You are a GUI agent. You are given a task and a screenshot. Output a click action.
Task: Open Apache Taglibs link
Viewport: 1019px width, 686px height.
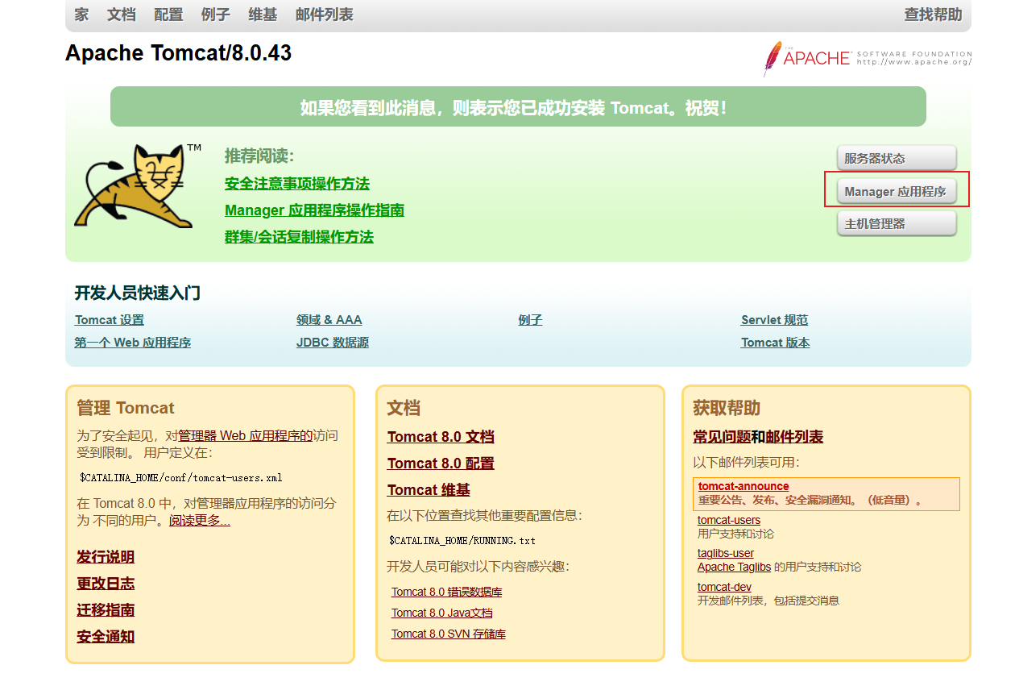click(734, 567)
